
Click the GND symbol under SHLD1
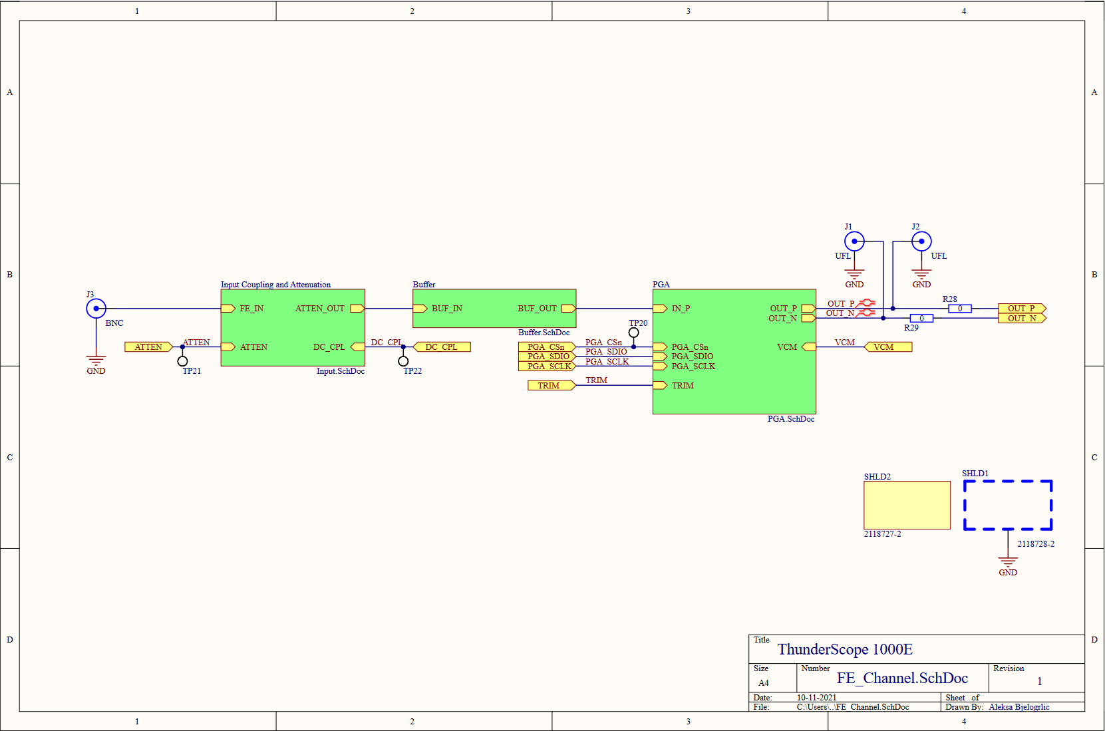(x=1008, y=563)
